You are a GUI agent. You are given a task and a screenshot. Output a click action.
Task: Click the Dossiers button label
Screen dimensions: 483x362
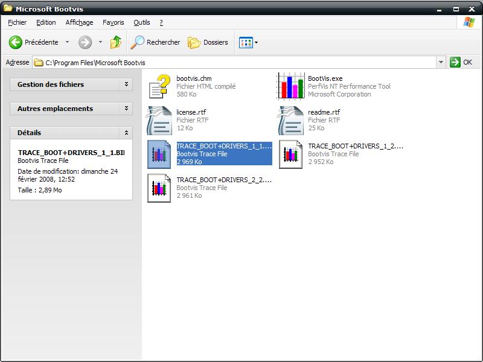[216, 42]
